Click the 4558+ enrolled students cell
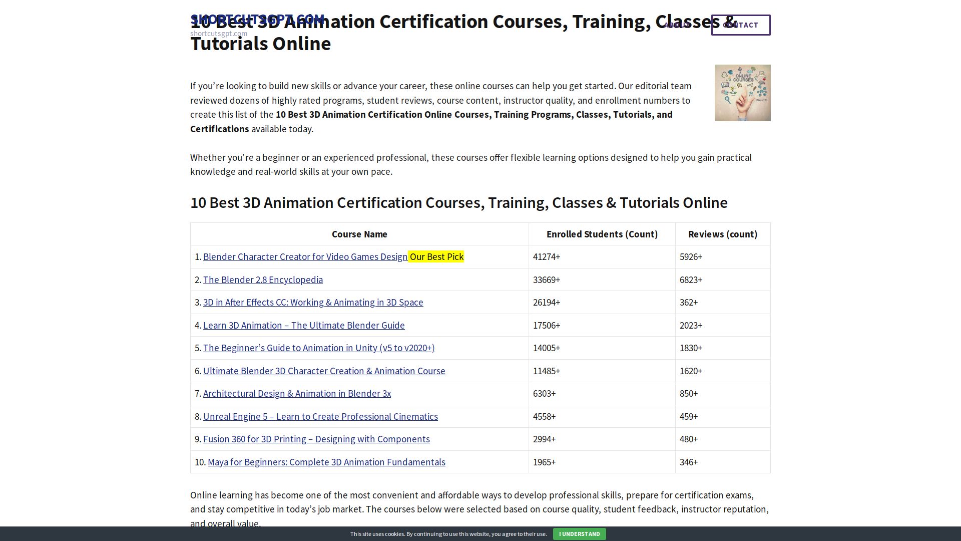The height and width of the screenshot is (541, 961). [x=602, y=416]
